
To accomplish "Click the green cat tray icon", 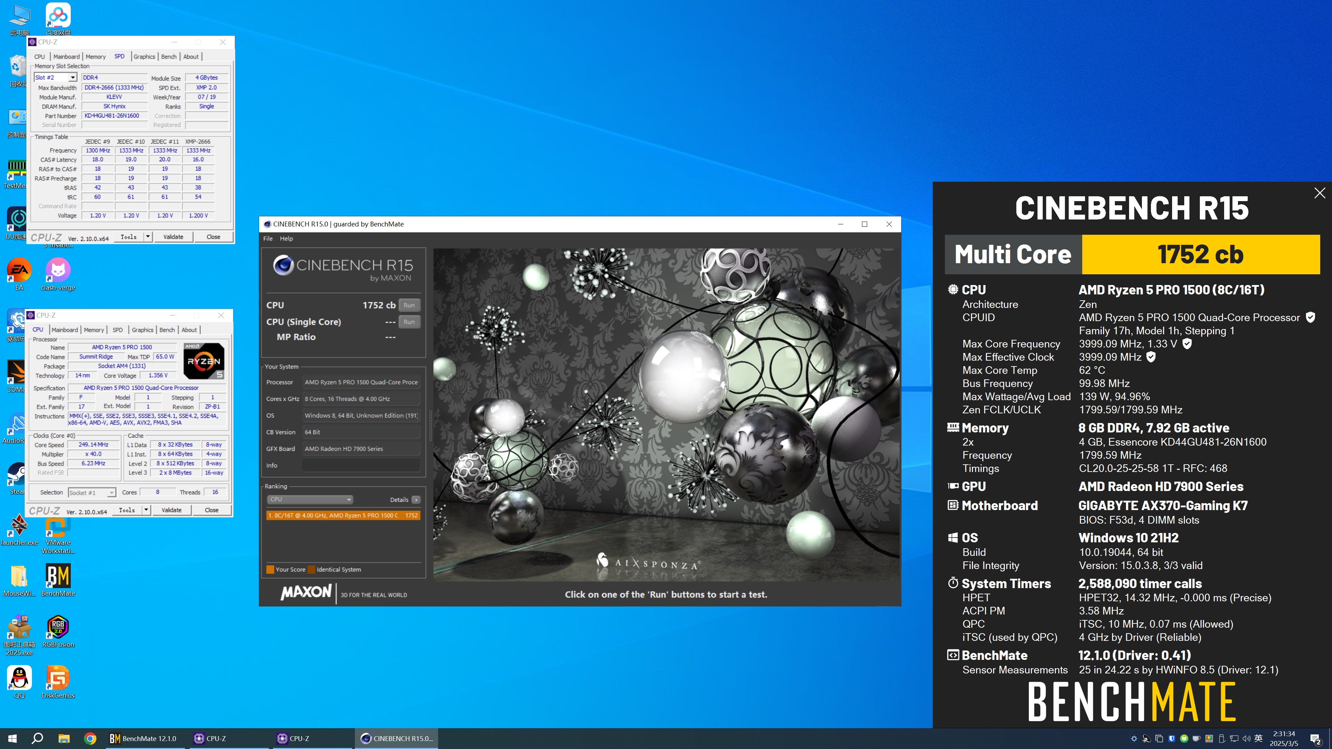I will 1184,739.
